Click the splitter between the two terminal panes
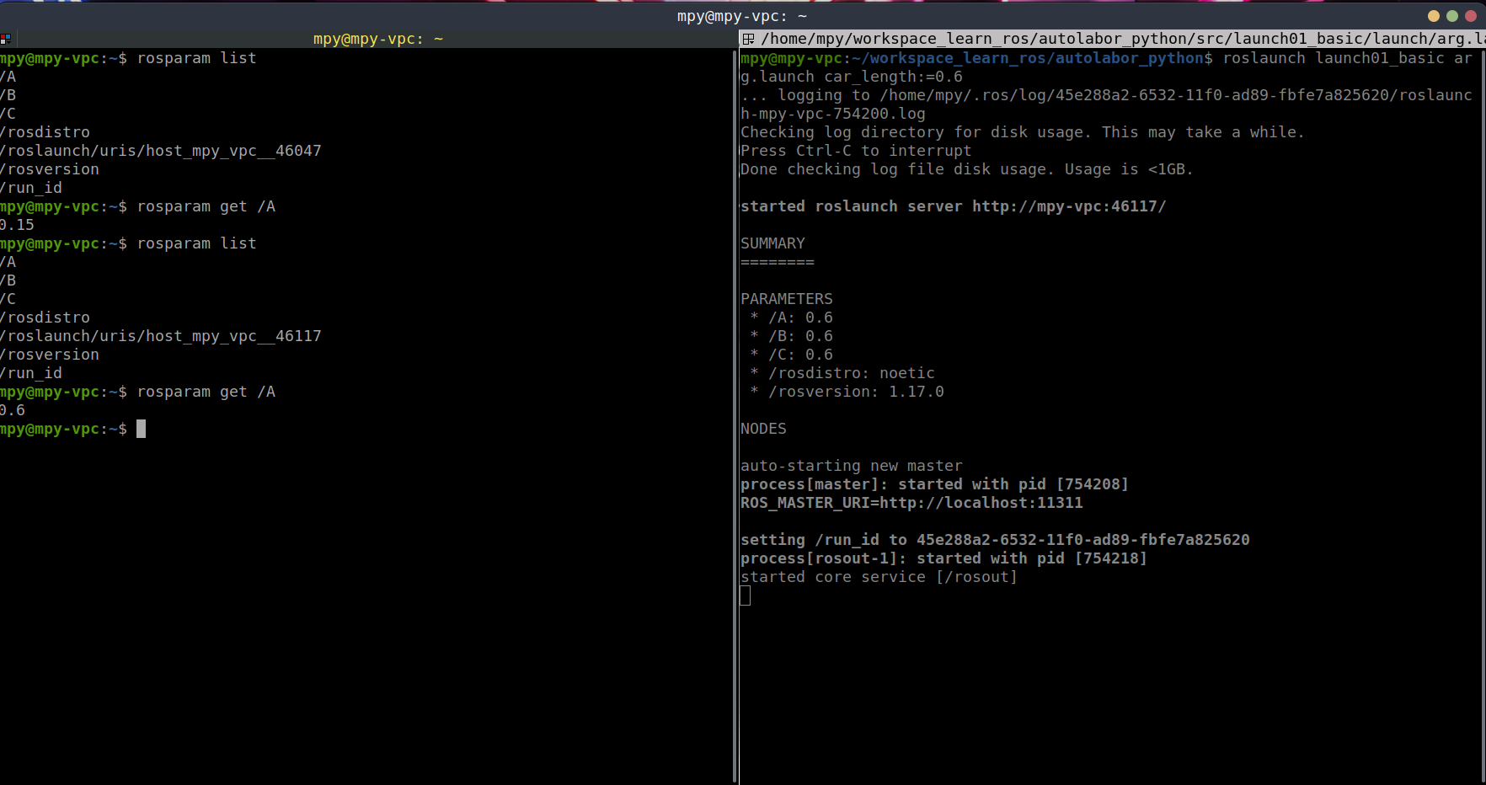The height and width of the screenshot is (785, 1486). click(737, 413)
